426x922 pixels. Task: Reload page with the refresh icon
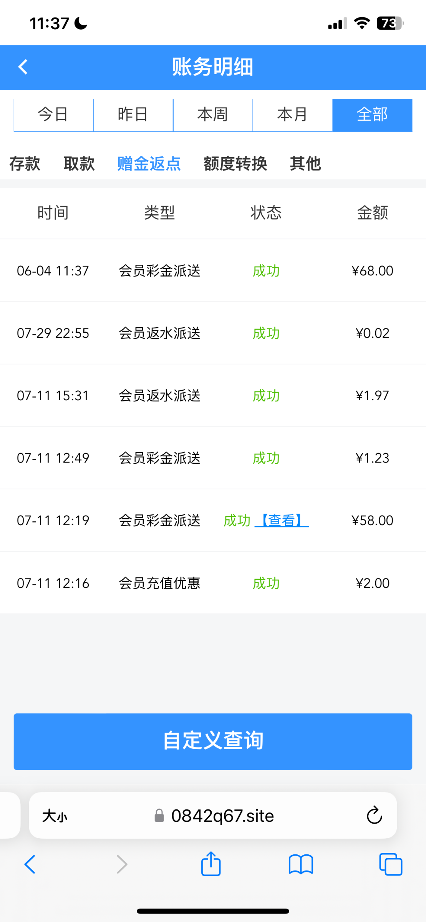pos(374,815)
